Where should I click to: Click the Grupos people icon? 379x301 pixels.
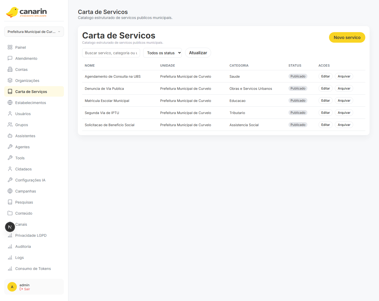pos(10,125)
